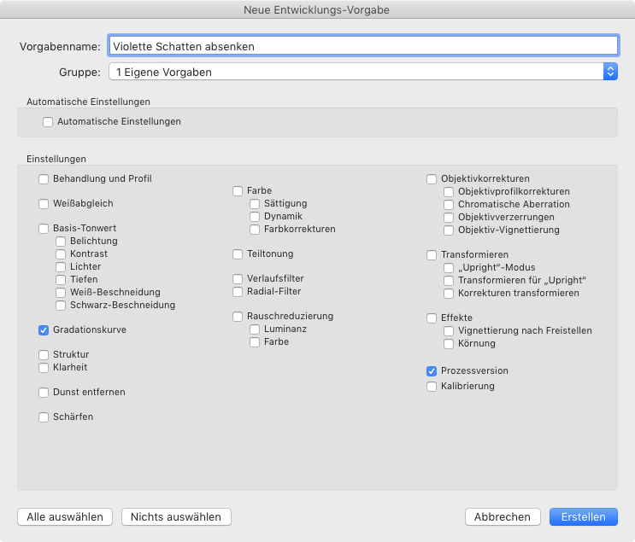
Task: Check the Luminanz noise reduction box
Action: pyautogui.click(x=255, y=329)
